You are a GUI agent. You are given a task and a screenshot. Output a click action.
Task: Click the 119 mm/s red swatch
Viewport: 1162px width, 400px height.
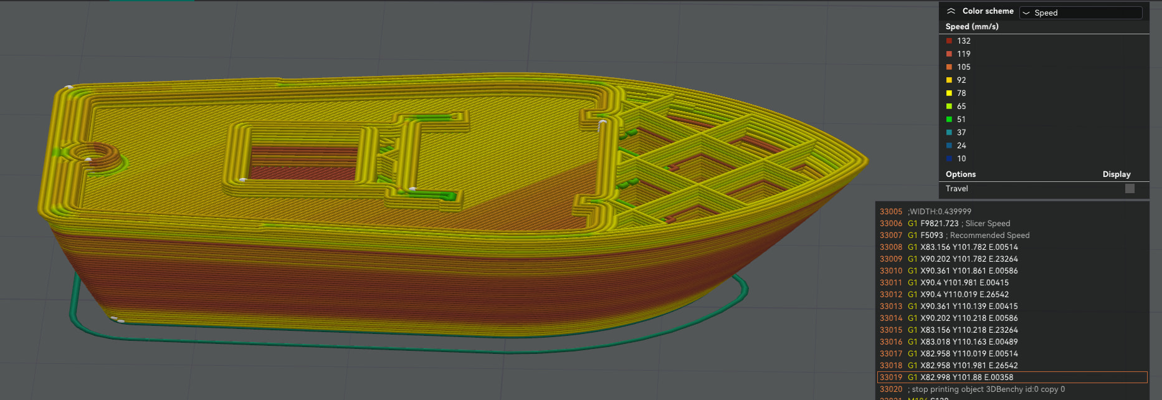click(949, 54)
